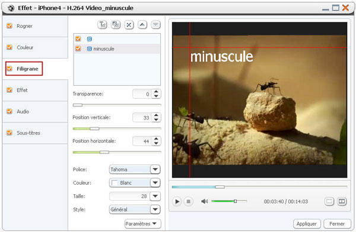The image size is (356, 232).
Task: Stop the video preview playback
Action: pos(188,201)
